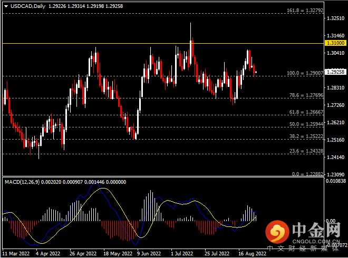
Task: Click price scale value 1.31460
Action: click(335, 35)
